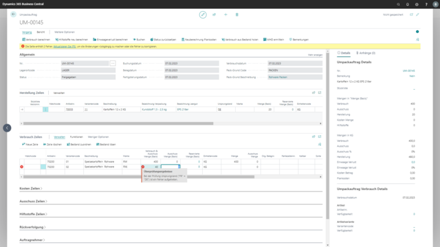Click Zeile löschen in Verbrauch Zeilen

pyautogui.click(x=52, y=145)
